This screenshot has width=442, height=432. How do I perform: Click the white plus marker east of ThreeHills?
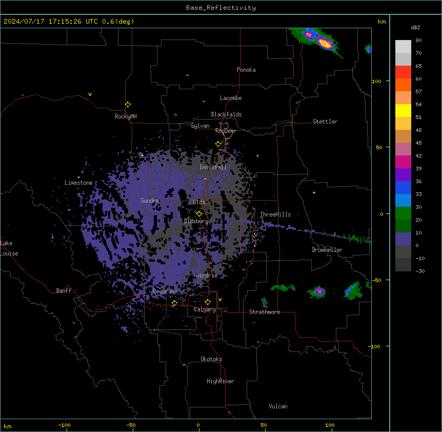(314, 192)
